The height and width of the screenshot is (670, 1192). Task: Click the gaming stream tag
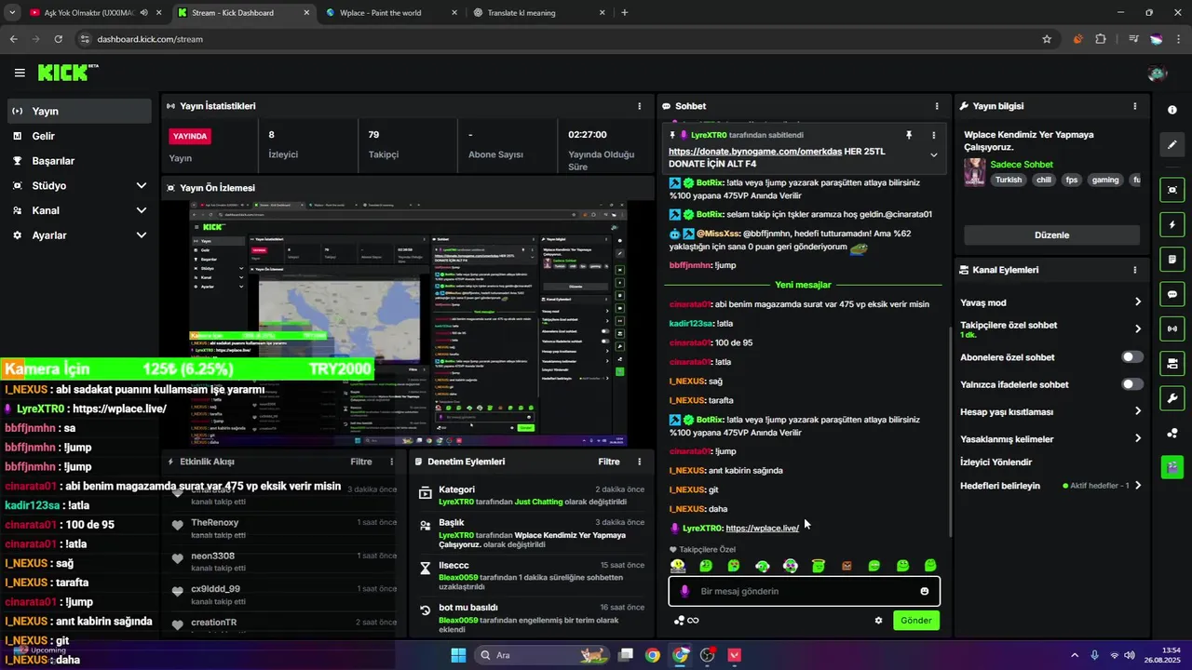tap(1105, 181)
